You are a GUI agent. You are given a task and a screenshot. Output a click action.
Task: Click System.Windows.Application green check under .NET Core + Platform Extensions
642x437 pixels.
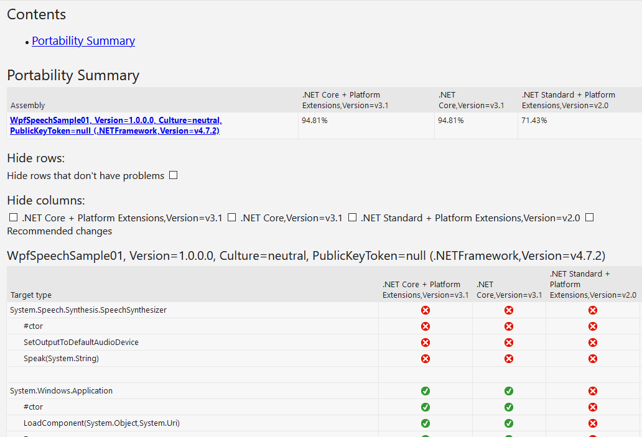tap(426, 391)
